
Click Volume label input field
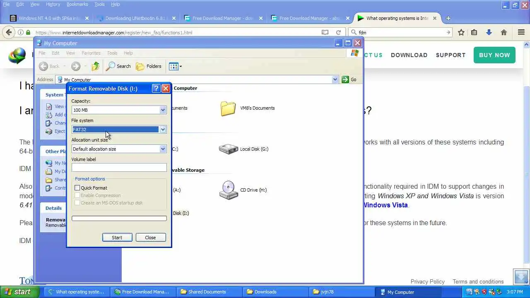click(x=119, y=168)
